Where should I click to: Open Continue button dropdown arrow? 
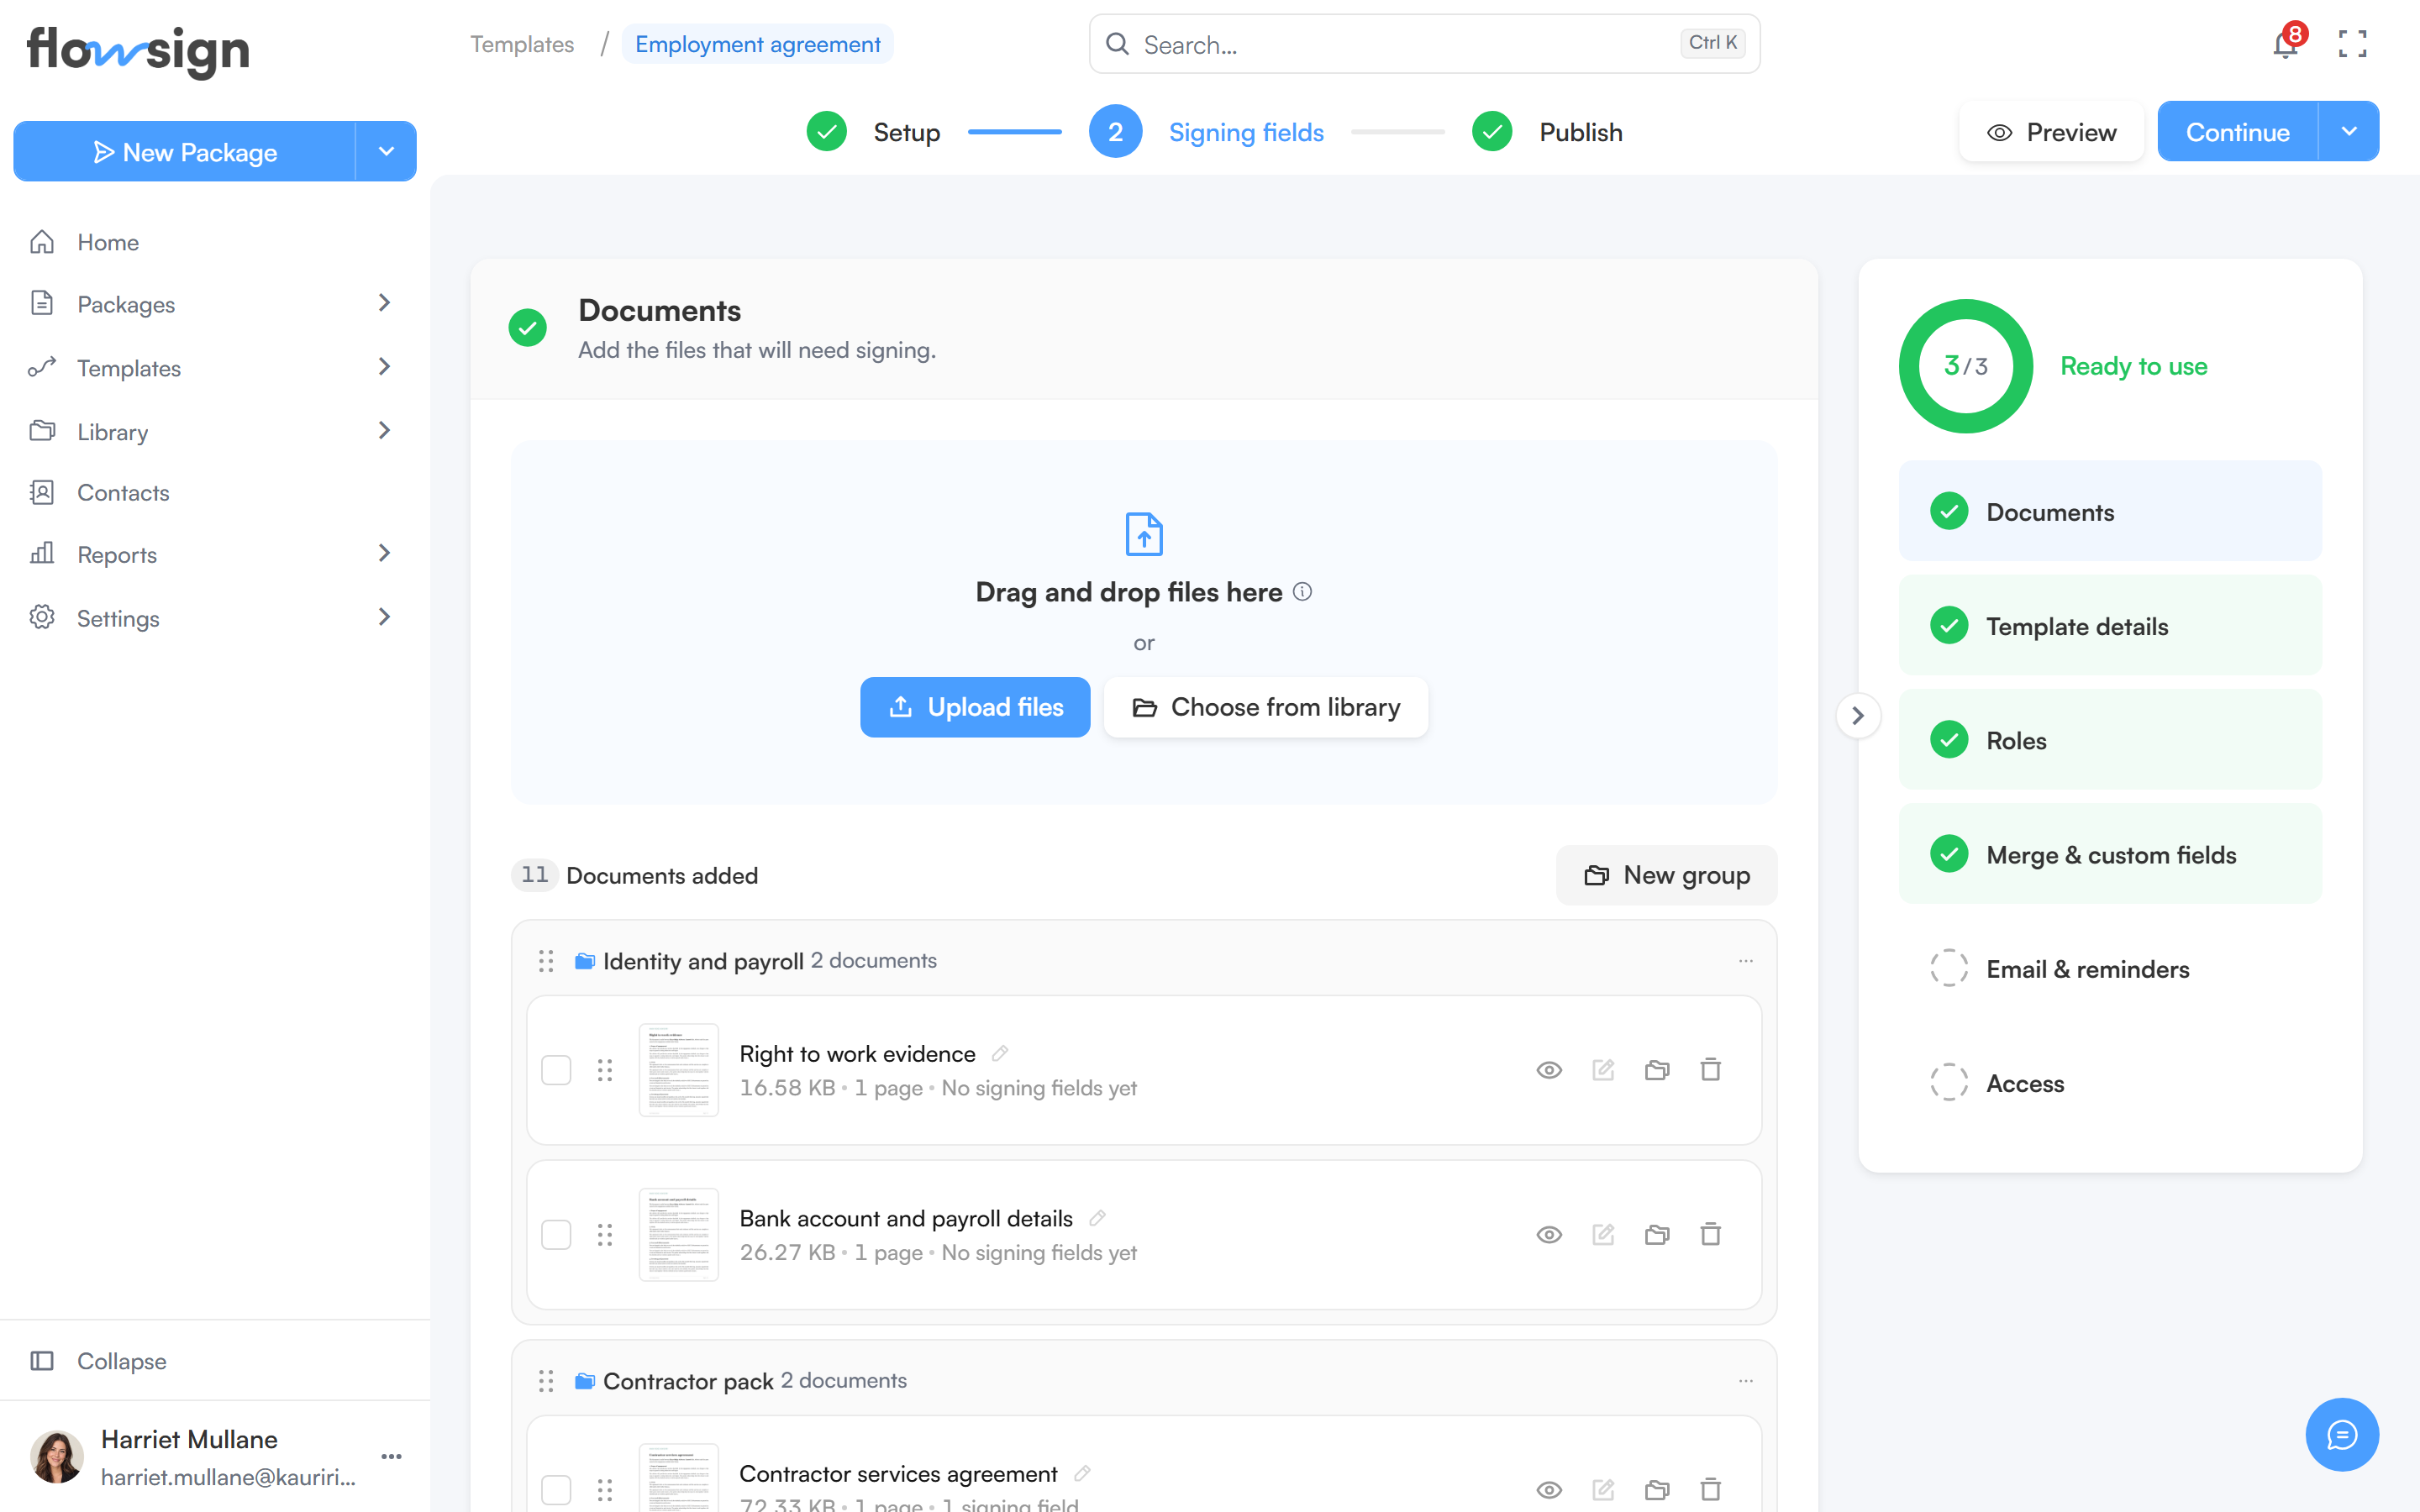pos(2349,131)
